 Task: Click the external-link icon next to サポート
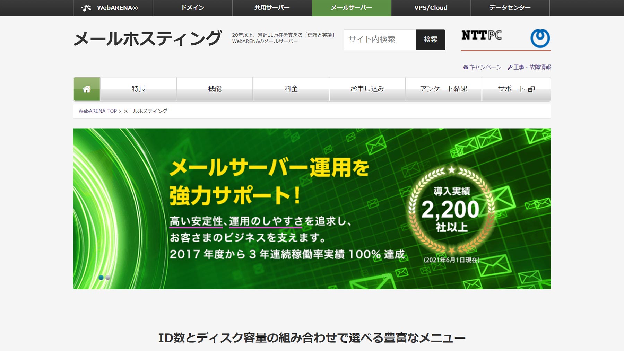tap(531, 89)
